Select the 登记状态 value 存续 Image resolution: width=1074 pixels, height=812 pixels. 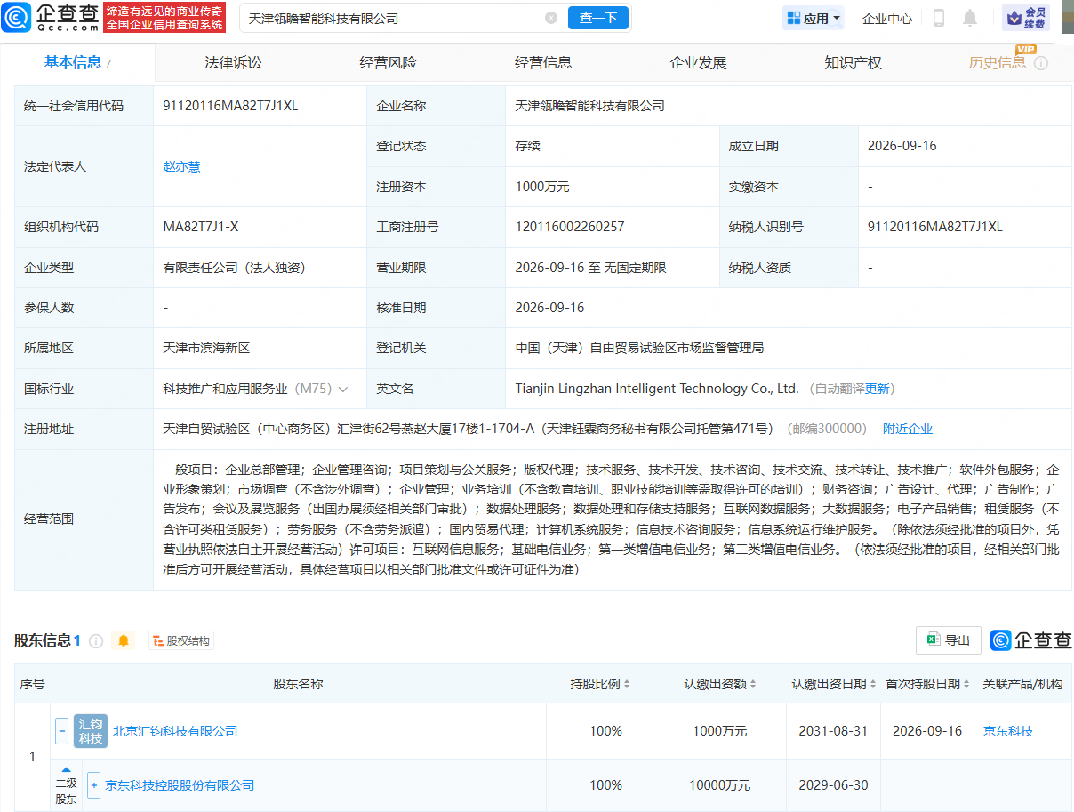tap(527, 146)
